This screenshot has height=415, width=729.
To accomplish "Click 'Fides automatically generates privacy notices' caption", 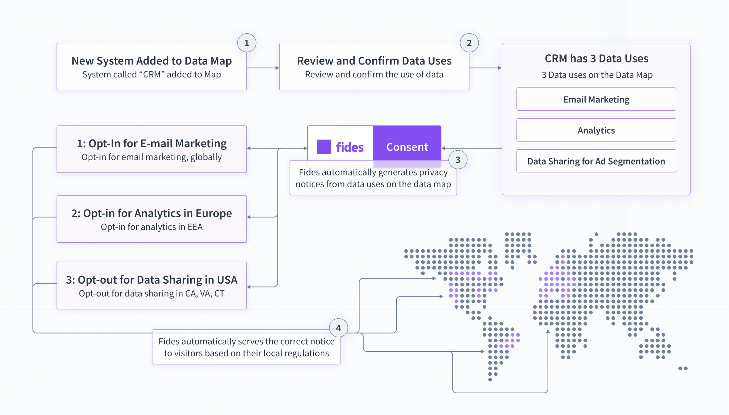I will [x=373, y=178].
